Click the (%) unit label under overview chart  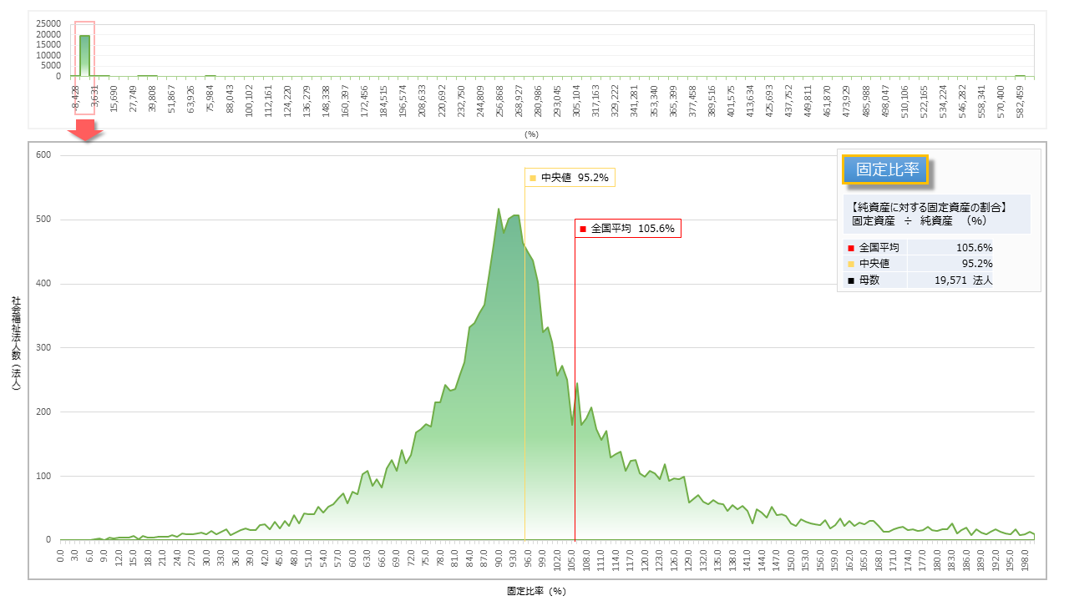tap(531, 134)
